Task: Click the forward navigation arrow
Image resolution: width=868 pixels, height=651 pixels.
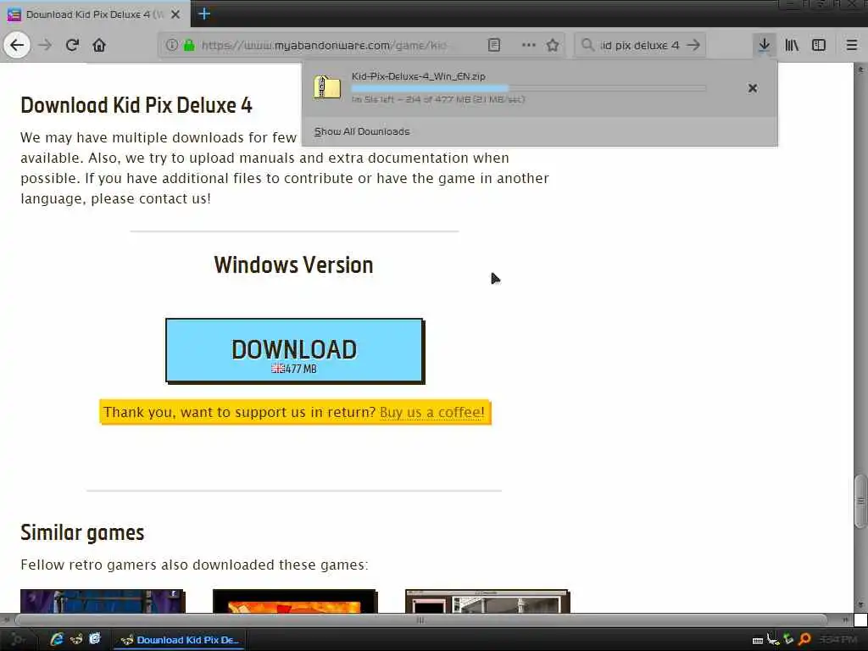Action: [x=45, y=45]
